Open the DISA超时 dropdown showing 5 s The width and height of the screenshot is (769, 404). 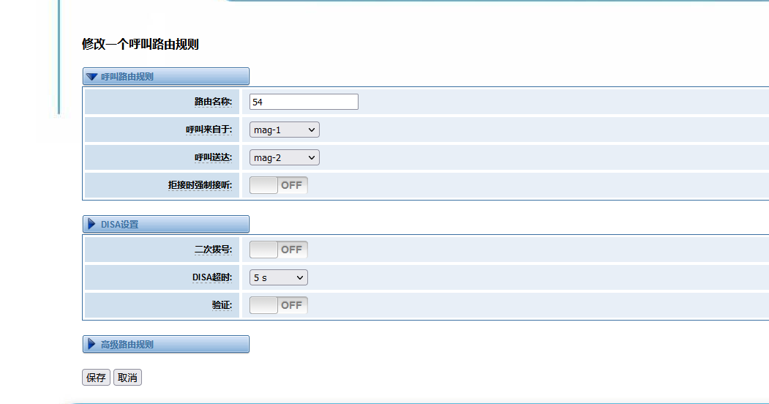click(x=279, y=277)
